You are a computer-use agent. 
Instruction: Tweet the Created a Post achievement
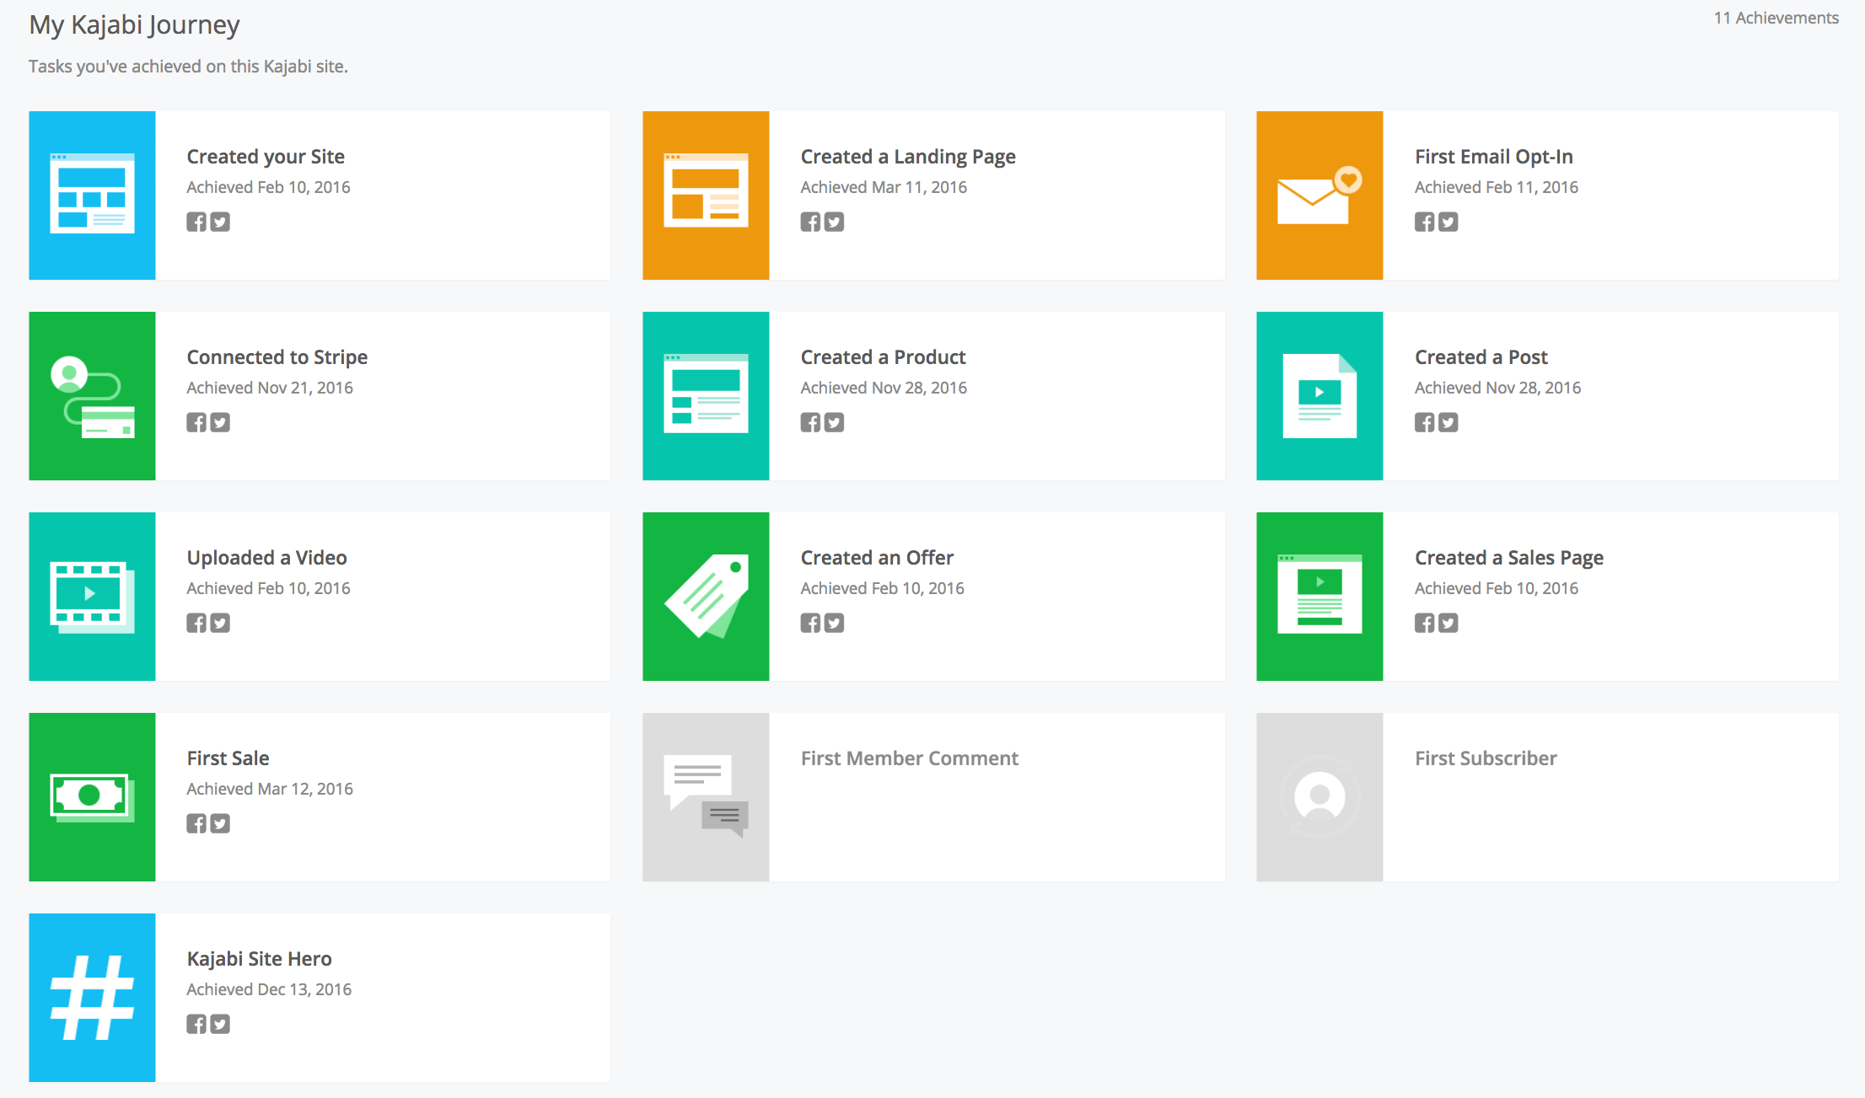coord(1448,422)
